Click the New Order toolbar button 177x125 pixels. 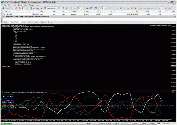35,8
